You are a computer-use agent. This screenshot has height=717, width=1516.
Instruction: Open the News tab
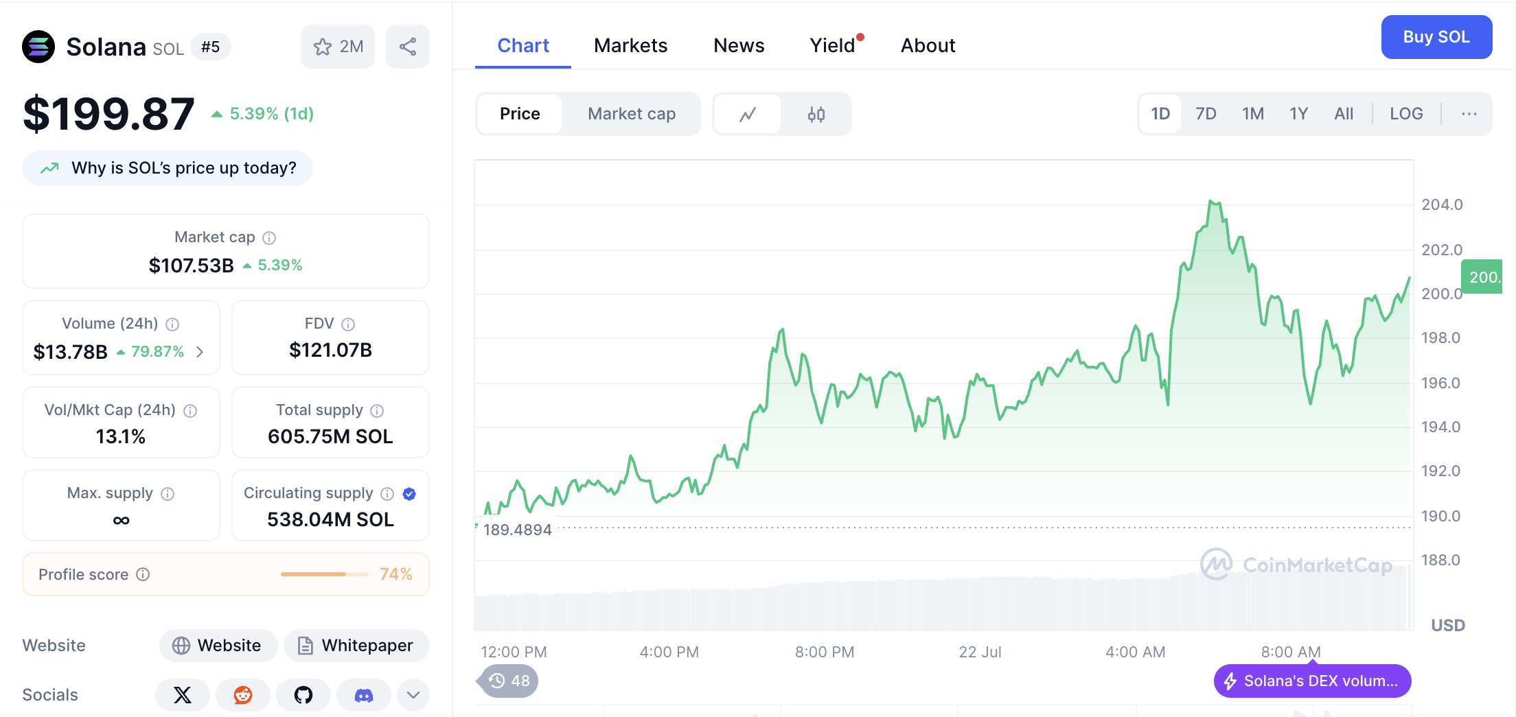point(739,45)
